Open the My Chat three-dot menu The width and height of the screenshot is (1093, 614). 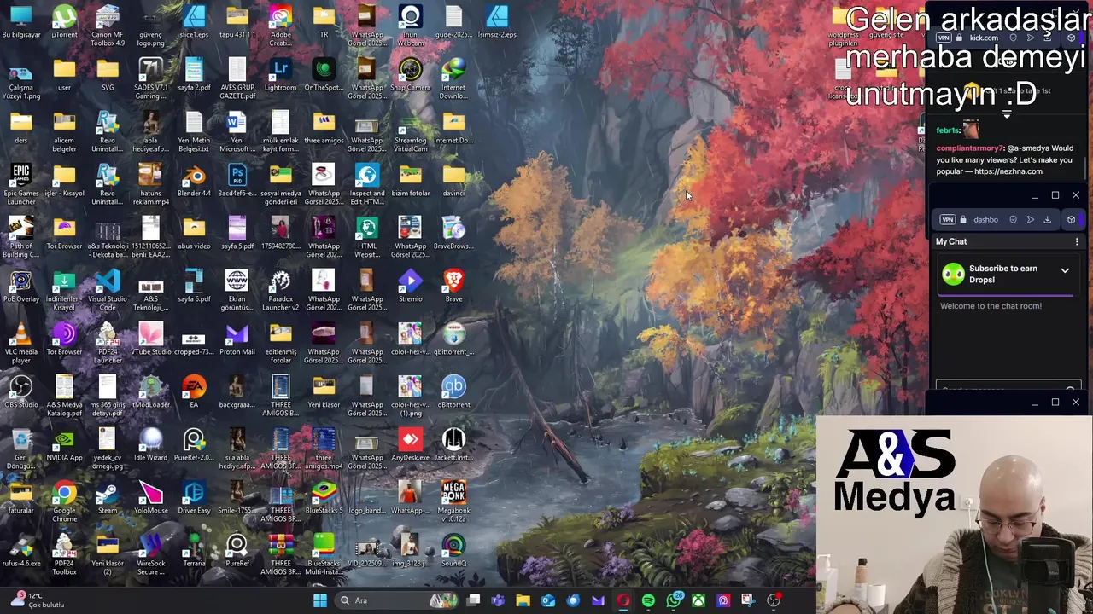(x=1077, y=241)
